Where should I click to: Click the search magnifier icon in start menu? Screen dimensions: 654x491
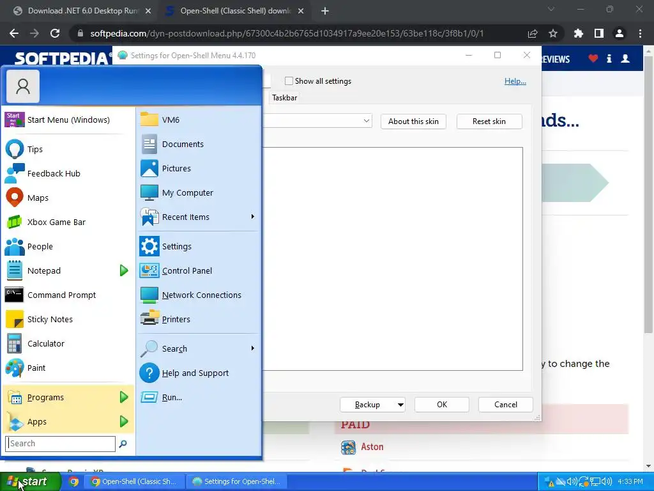pyautogui.click(x=123, y=444)
